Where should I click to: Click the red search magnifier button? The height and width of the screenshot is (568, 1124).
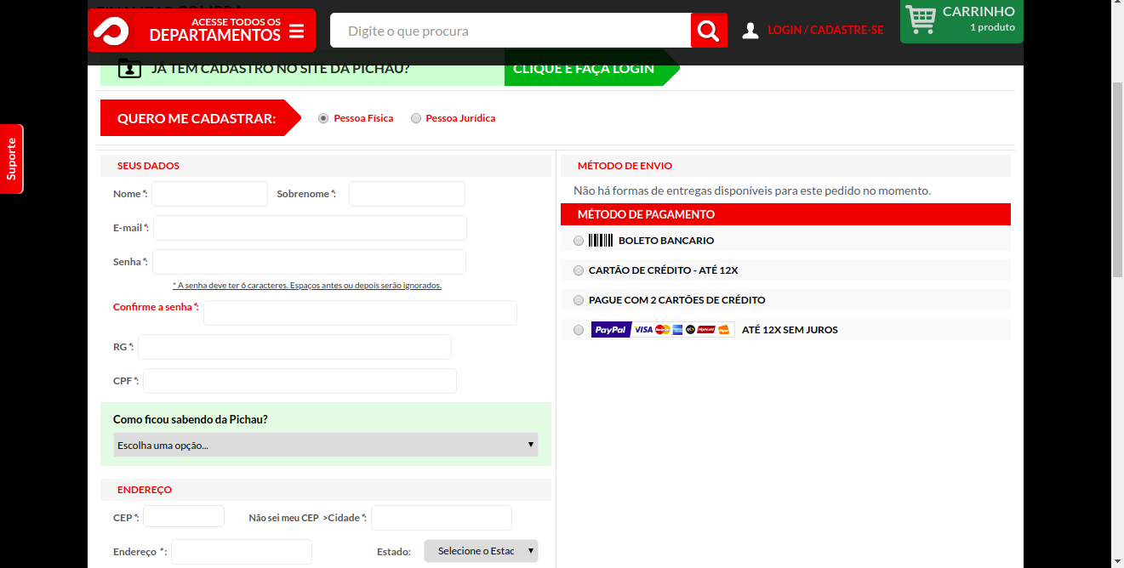click(709, 31)
